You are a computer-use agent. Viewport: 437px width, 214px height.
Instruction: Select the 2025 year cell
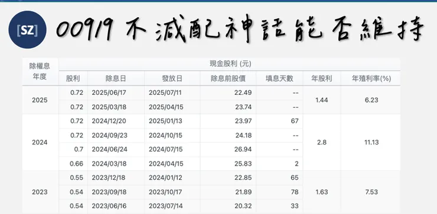(x=40, y=100)
